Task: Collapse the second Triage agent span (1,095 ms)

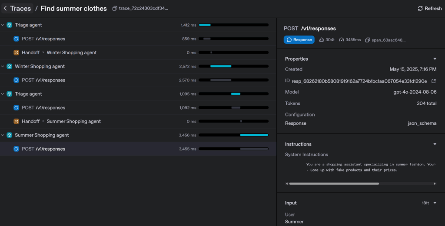Action: pos(3,94)
